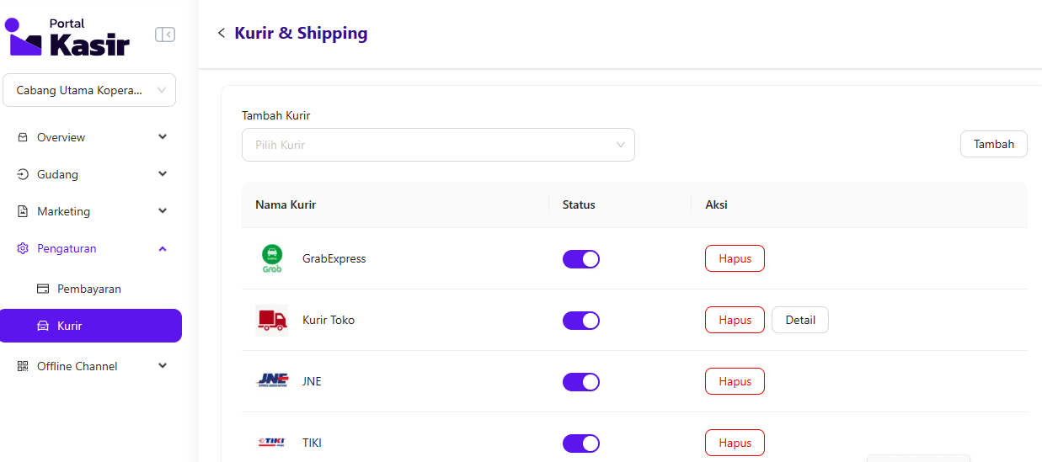Open the Pilih Kurir dropdown
Screen dimensions: 1042x462
[438, 145]
